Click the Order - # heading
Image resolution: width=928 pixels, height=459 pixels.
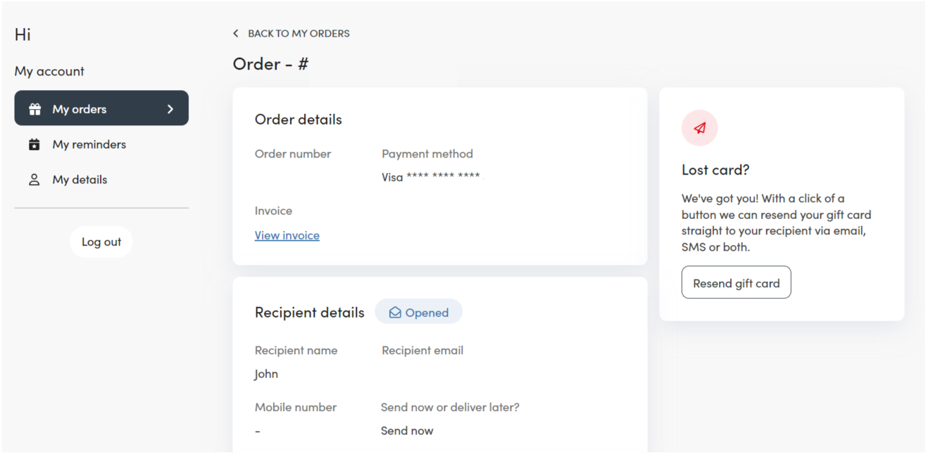click(270, 63)
